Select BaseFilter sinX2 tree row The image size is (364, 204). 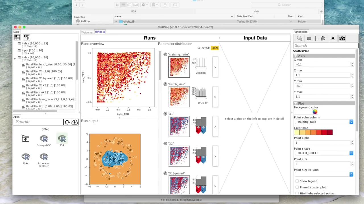tap(45, 93)
